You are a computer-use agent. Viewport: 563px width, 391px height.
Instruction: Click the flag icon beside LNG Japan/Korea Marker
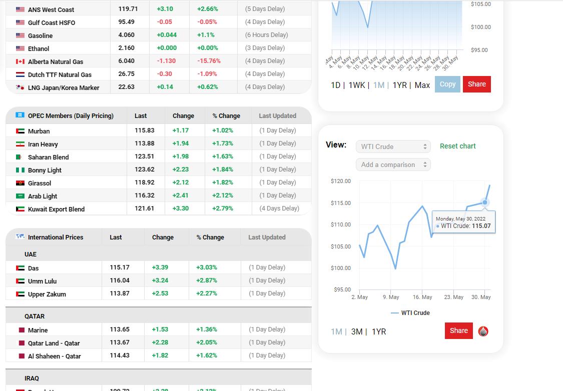pyautogui.click(x=20, y=87)
